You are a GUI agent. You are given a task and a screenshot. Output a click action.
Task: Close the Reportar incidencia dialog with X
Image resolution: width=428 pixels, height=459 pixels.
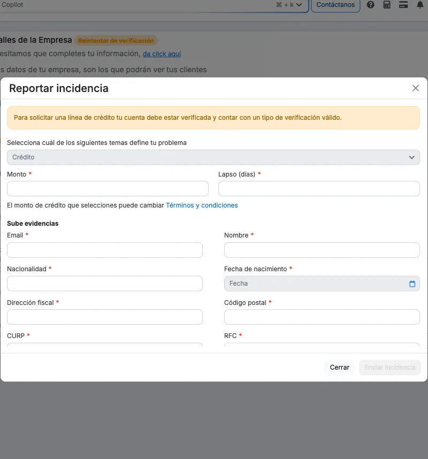(x=415, y=88)
